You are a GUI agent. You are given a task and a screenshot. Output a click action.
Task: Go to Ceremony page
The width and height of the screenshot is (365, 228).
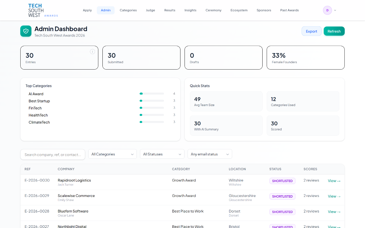coord(214,10)
